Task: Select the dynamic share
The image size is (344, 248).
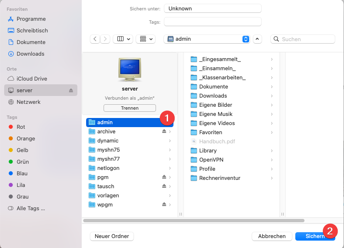Action: click(x=130, y=141)
